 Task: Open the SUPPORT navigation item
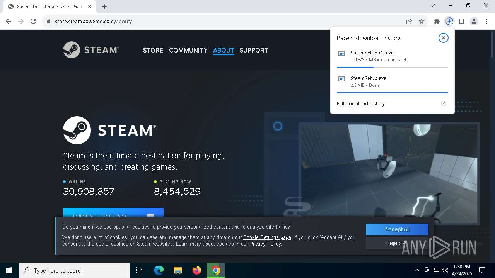[254, 50]
